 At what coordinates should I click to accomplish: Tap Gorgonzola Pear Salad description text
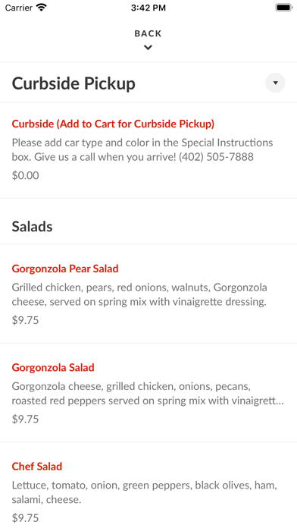pyautogui.click(x=139, y=294)
